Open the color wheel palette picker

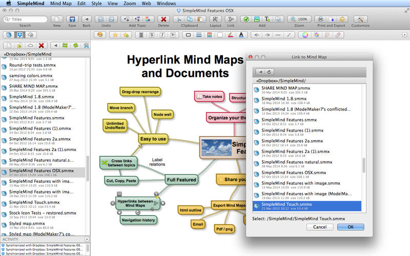click(x=304, y=35)
